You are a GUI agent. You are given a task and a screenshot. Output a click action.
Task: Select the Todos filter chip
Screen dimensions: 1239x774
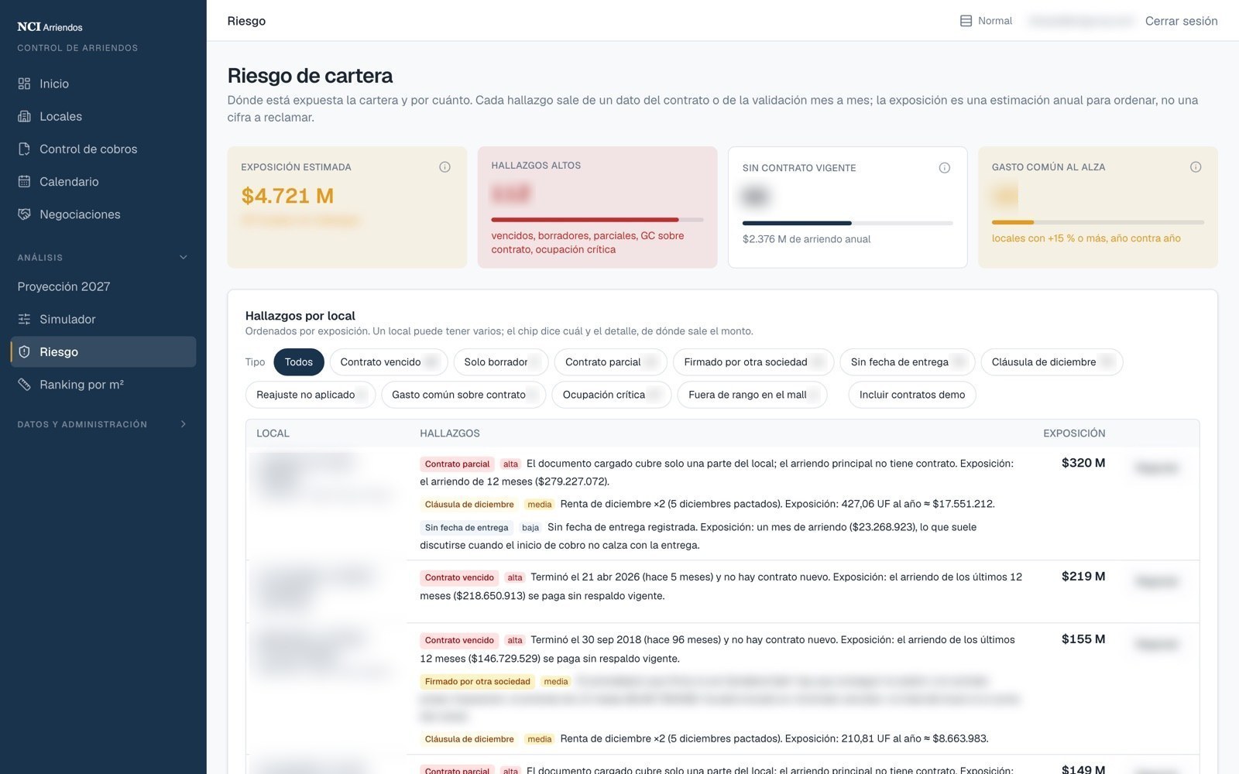click(298, 362)
